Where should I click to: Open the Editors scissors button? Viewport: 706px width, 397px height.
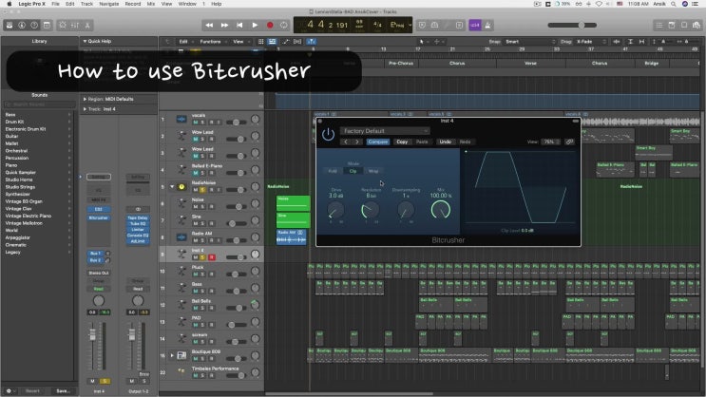[87, 26]
